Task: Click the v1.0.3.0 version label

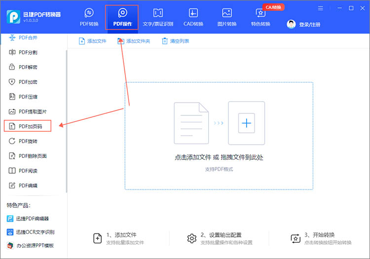Action: pos(31,21)
